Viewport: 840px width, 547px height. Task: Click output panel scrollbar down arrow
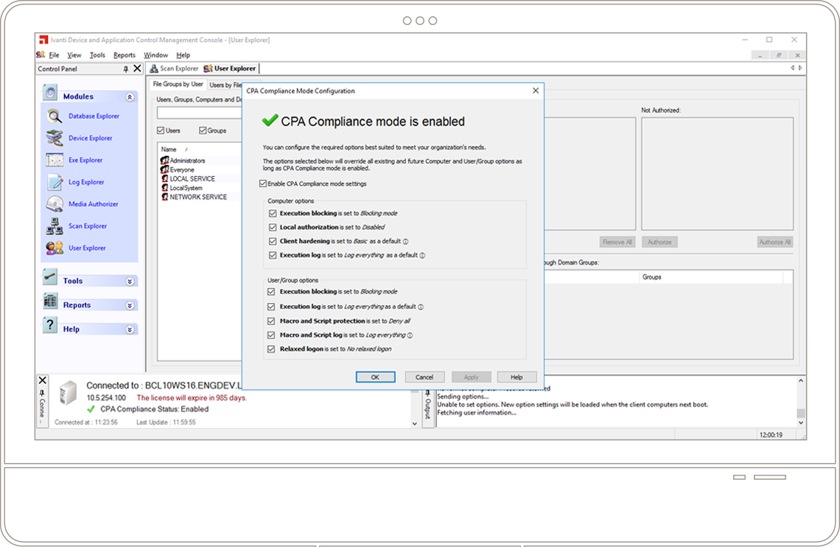(801, 422)
